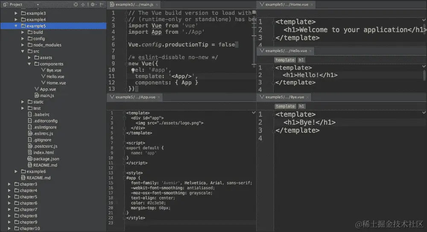
Task: Toggle the fold marker at App.vue style line 14
Action: [124, 178]
